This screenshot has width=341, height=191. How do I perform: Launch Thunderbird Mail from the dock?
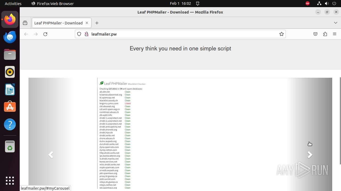click(10, 37)
